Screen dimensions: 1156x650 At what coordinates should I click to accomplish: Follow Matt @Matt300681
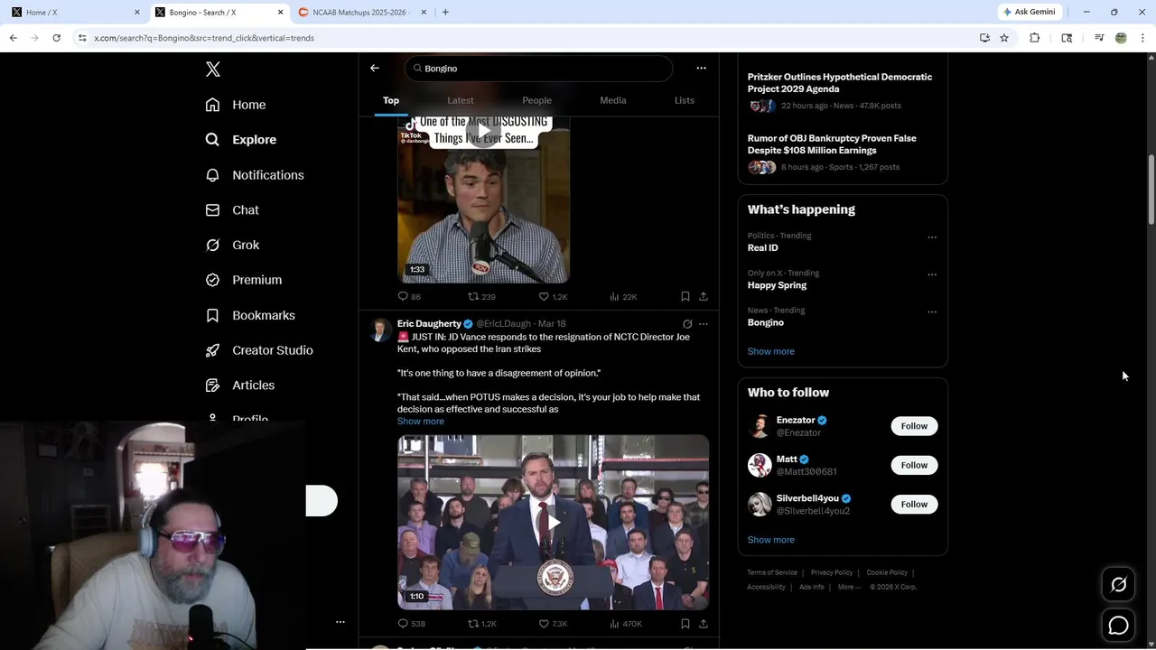pyautogui.click(x=914, y=465)
